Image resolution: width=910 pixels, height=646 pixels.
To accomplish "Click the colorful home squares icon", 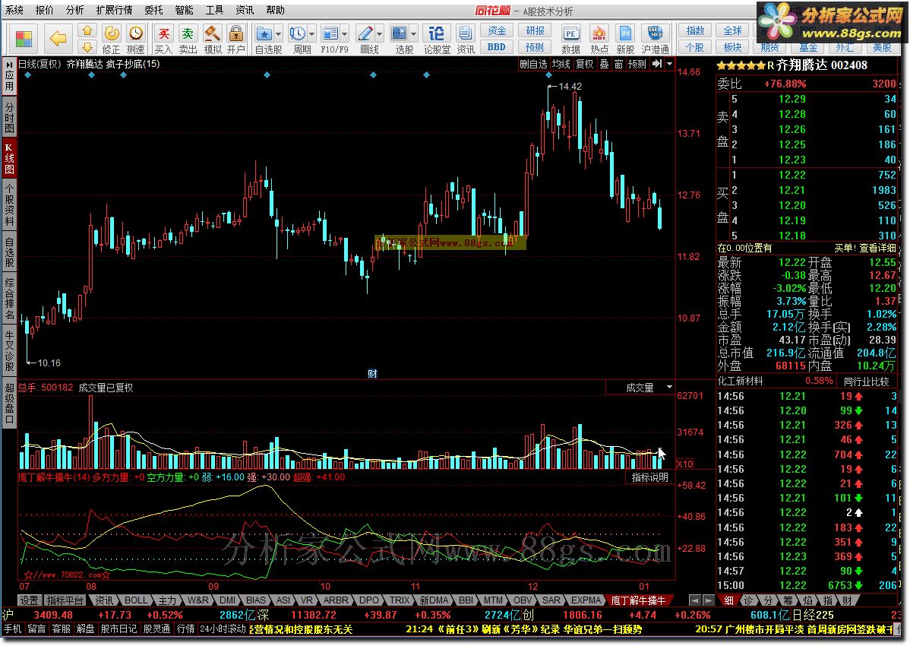I will point(24,39).
